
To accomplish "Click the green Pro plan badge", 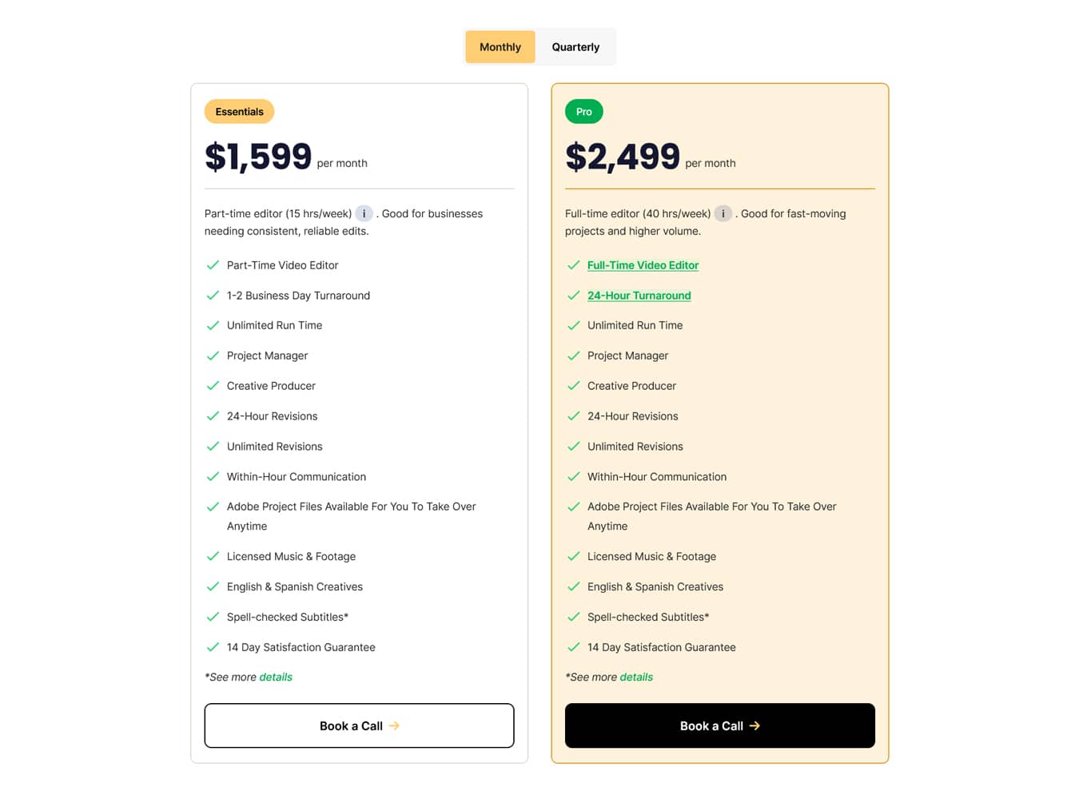I will (584, 112).
